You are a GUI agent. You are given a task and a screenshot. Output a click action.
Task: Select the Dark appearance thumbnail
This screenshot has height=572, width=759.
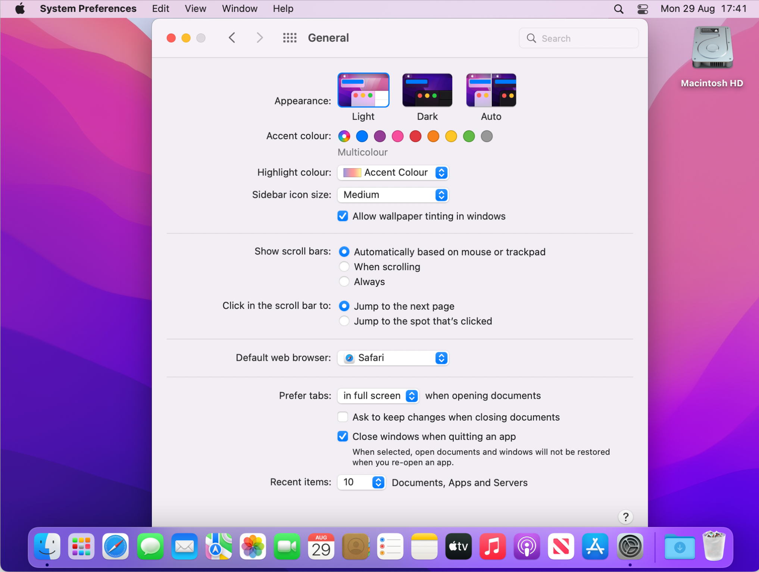point(427,90)
